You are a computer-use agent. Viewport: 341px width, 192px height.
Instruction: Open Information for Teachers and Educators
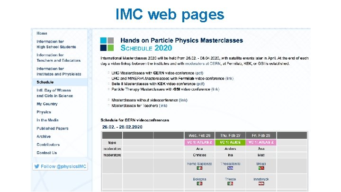(59, 58)
